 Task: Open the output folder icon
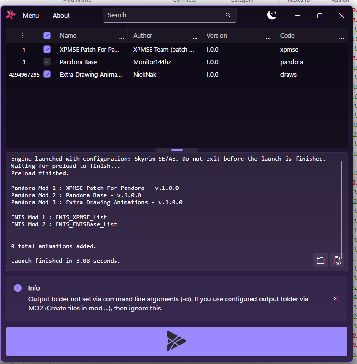321,260
